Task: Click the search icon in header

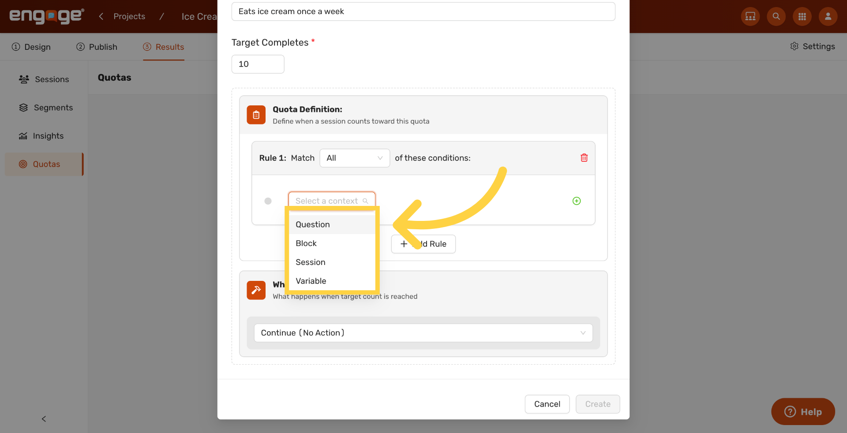Action: [x=776, y=16]
